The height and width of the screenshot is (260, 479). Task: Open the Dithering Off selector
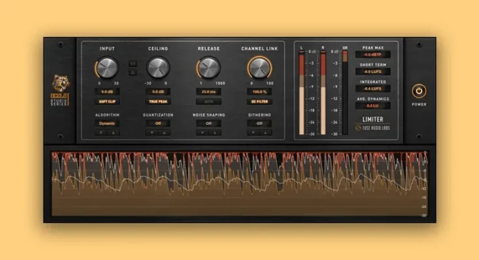coord(259,123)
